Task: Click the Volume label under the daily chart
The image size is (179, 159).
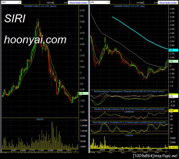Action: click(x=129, y=135)
